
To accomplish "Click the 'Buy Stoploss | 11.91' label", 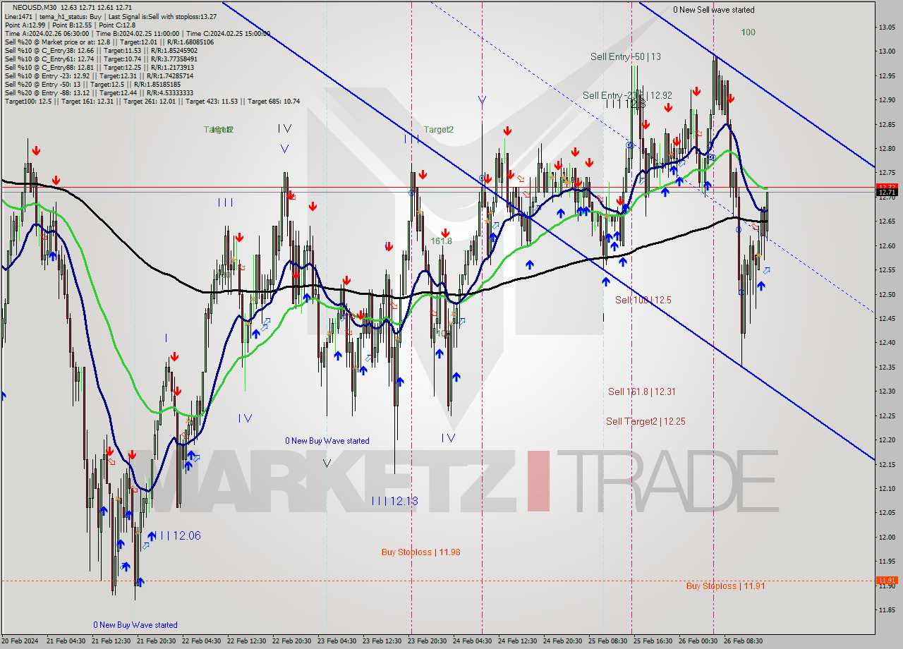I will [x=725, y=586].
